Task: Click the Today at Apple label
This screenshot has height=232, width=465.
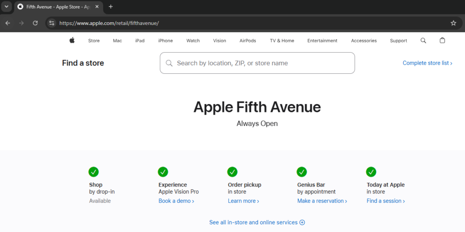Action: coord(386,185)
